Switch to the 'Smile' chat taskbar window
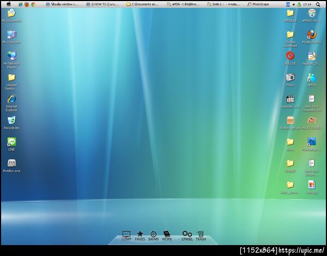 coord(223,4)
